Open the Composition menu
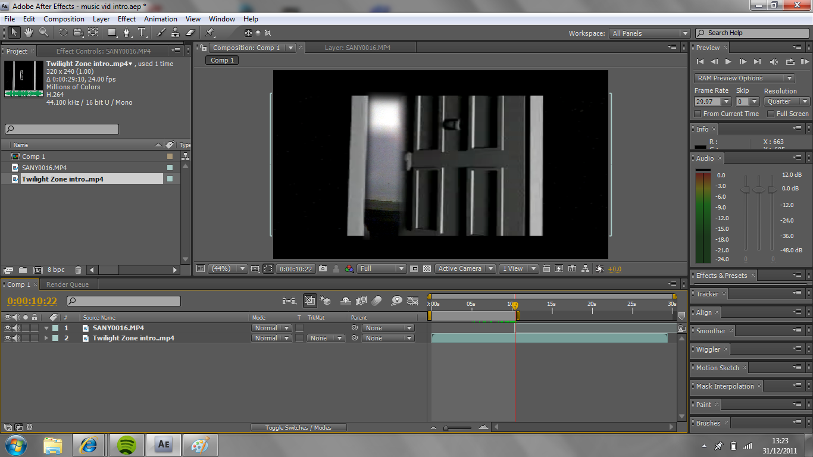The width and height of the screenshot is (813, 457). [64, 19]
